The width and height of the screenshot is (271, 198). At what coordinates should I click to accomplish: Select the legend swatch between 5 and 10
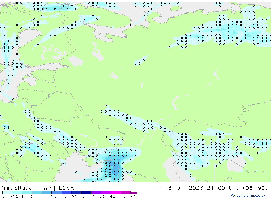coord(47,193)
